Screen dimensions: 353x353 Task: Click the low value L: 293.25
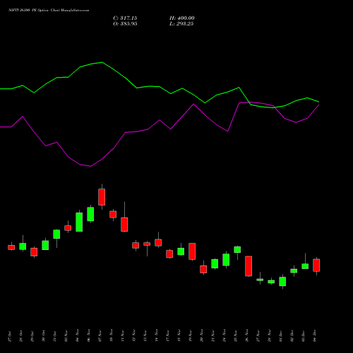181,24
